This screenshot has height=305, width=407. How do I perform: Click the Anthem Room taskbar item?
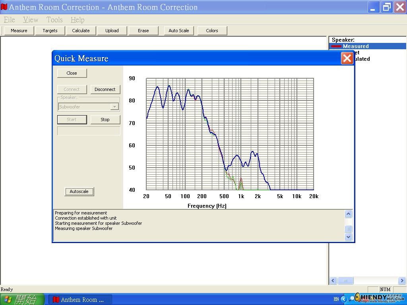(x=80, y=300)
